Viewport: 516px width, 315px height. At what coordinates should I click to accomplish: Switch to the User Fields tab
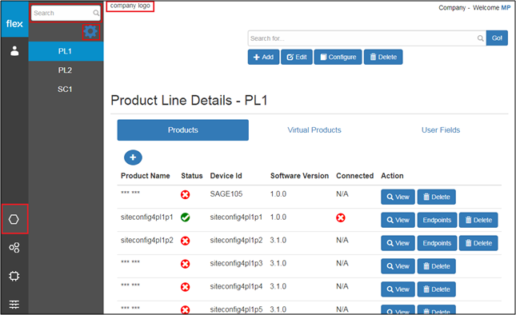(441, 130)
